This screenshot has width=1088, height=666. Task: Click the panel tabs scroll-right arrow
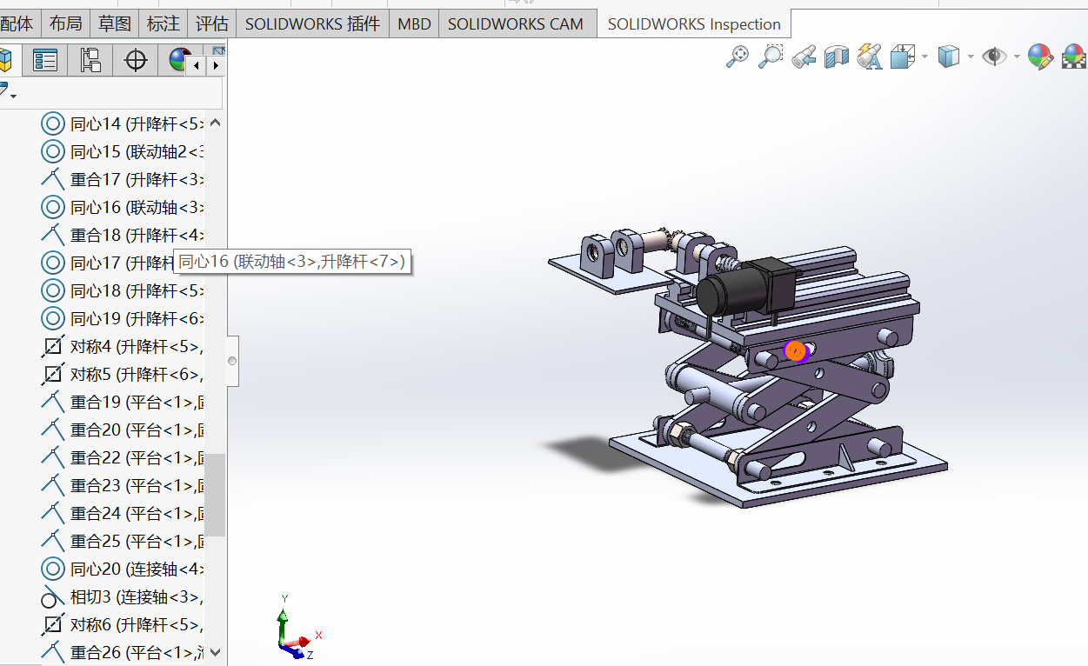(x=216, y=65)
